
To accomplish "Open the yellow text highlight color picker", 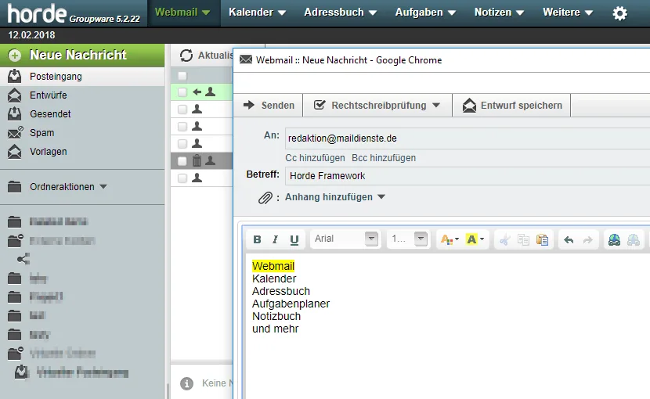I will tap(475, 239).
